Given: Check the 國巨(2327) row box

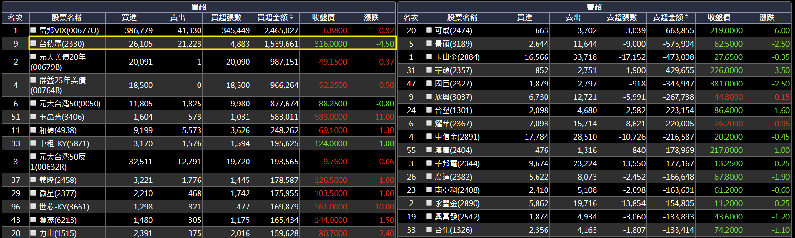Looking at the screenshot, I should 429,83.
